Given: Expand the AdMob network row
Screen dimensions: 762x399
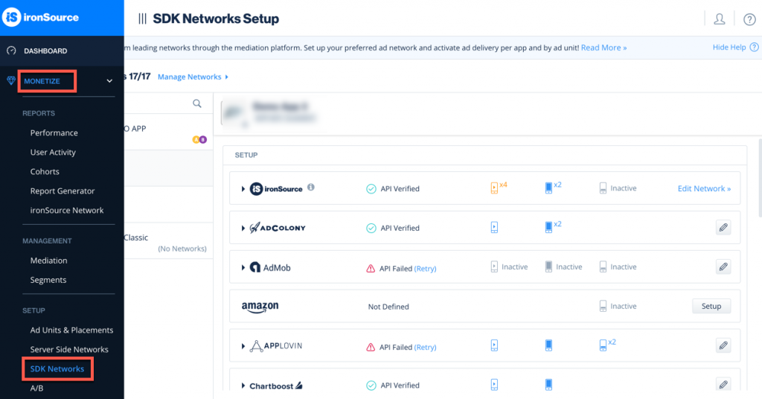Looking at the screenshot, I should pos(243,267).
